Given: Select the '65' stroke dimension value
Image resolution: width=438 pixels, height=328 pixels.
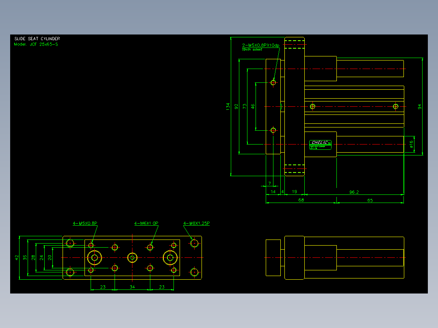Looking at the screenshot, I should pos(370,200).
